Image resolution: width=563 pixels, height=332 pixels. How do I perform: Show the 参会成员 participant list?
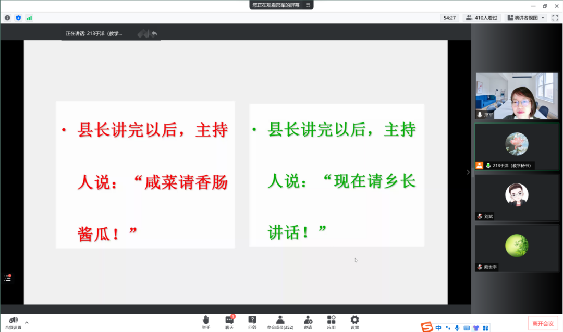280,322
